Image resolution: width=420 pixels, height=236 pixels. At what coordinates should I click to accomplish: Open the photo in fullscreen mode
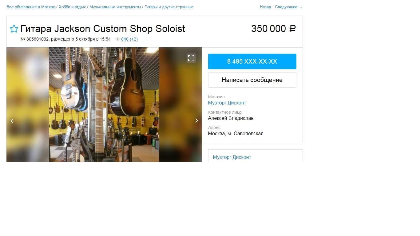pyautogui.click(x=191, y=58)
